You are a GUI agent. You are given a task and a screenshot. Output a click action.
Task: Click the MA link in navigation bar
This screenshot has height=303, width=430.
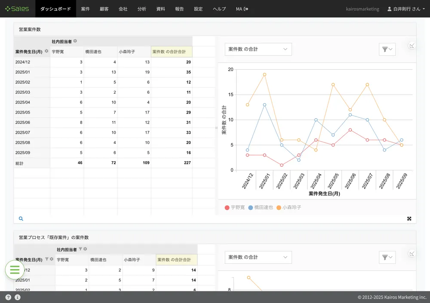tap(242, 9)
